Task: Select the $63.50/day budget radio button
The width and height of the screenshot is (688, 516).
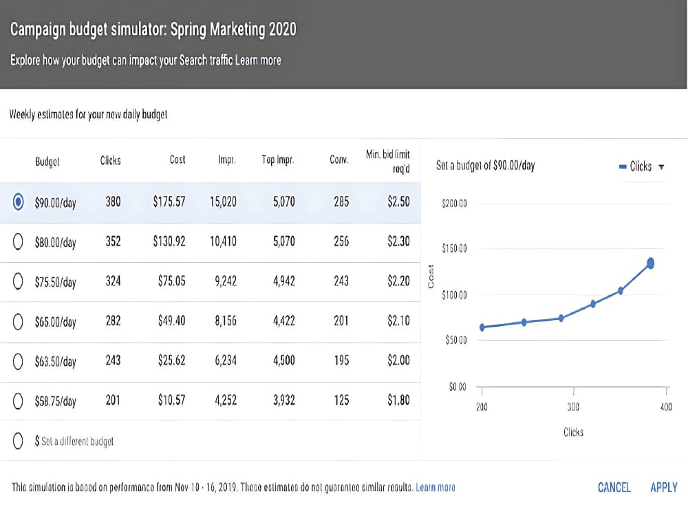Action: click(18, 361)
